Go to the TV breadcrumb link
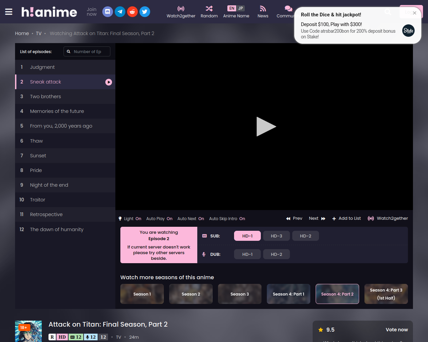428x342 pixels. (39, 33)
